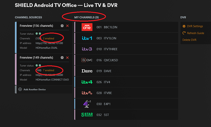The image size is (211, 127).
Task: Select the 026 ITV4 channel text
Action: 103,82
